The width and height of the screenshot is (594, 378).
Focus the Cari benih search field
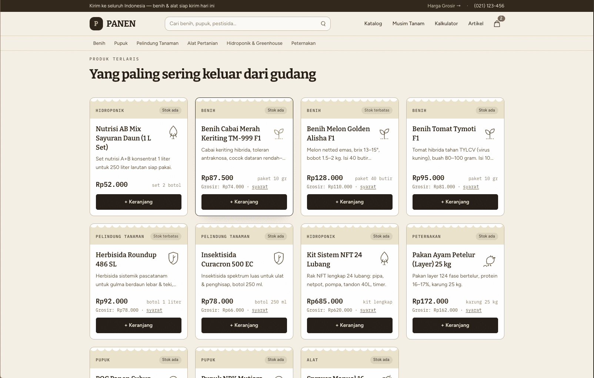pyautogui.click(x=247, y=24)
